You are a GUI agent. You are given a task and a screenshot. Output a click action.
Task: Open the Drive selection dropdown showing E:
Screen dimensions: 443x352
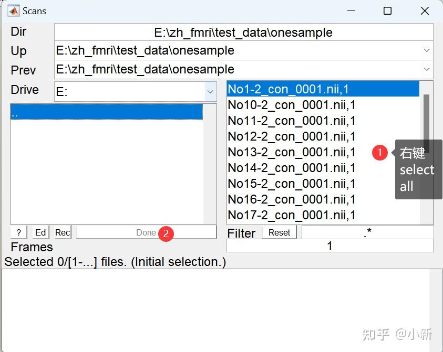(x=210, y=91)
